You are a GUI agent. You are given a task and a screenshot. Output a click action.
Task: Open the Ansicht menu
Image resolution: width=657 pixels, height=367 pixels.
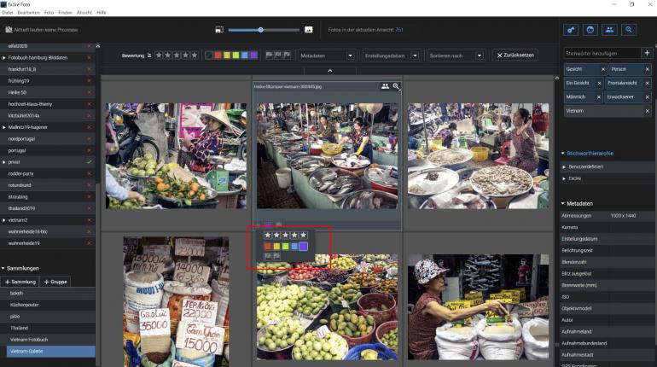(x=84, y=13)
